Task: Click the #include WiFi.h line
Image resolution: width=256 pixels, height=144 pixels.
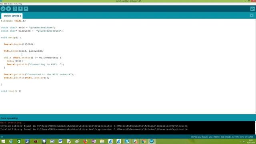Action: (x=13, y=21)
